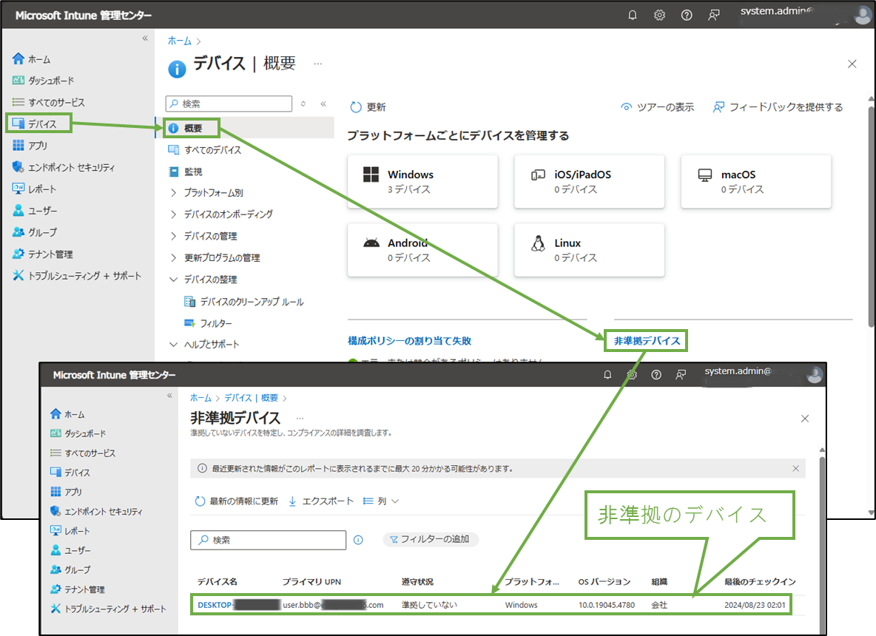Open Android platform card
The height and width of the screenshot is (636, 876).
point(422,250)
